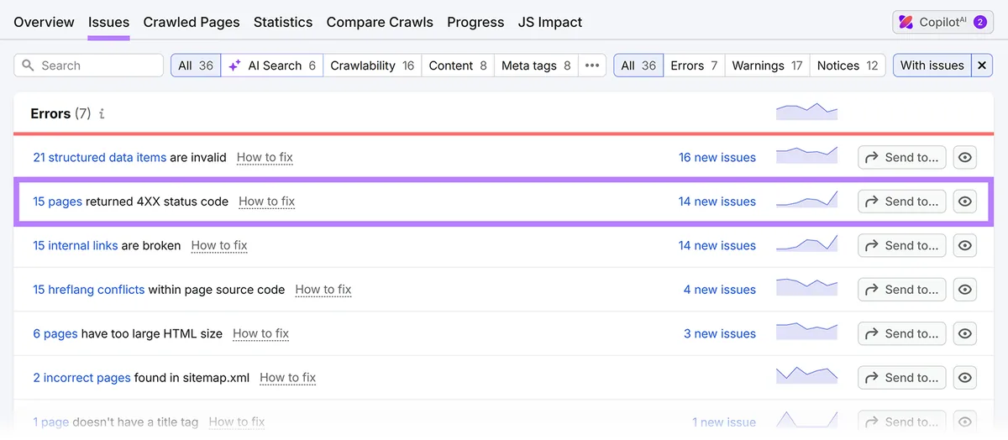The image size is (1008, 440).
Task: Hide the sitemap.xml incorrect pages issue
Action: click(965, 378)
